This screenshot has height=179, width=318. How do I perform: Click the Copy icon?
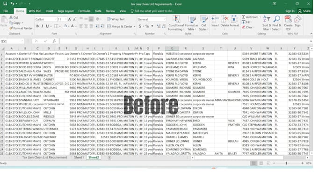click(x=11, y=23)
